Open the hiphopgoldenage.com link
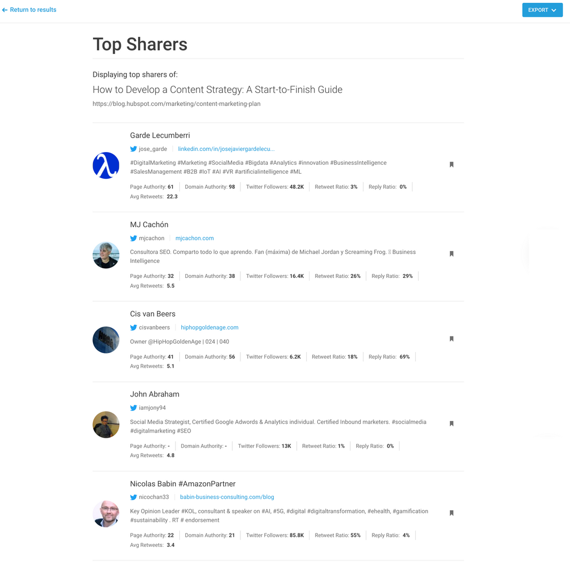Screen dimensions: 570x563 coord(210,327)
